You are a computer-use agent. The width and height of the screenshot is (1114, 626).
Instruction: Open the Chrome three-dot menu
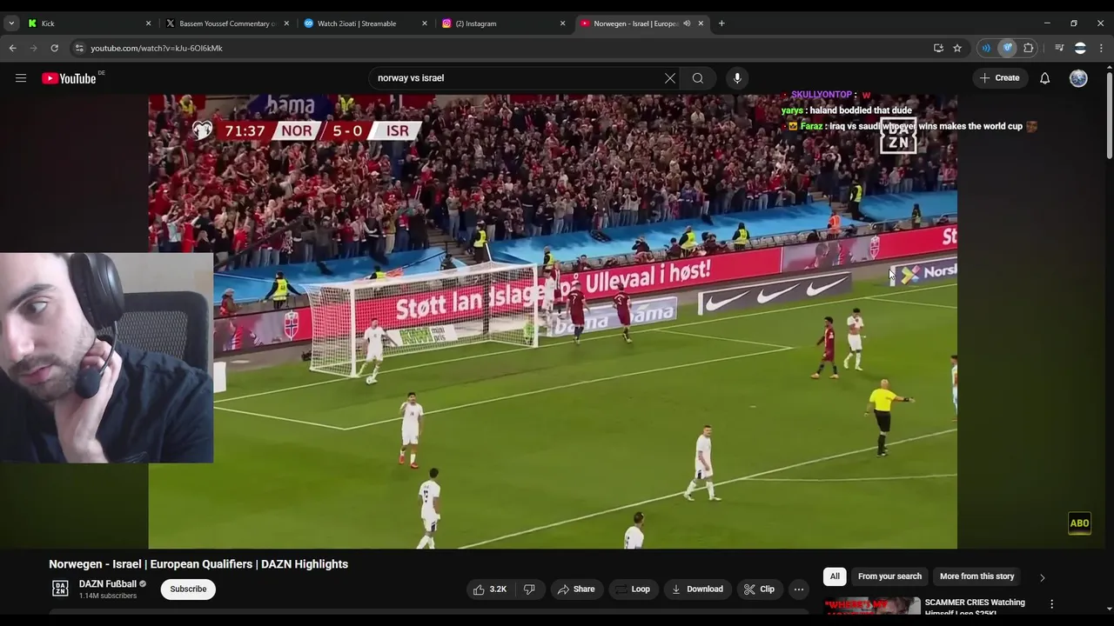coord(1101,48)
